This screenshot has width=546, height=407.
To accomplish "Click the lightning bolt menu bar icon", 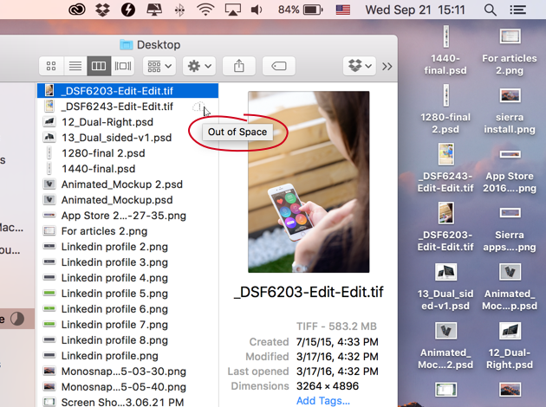I will coord(127,10).
